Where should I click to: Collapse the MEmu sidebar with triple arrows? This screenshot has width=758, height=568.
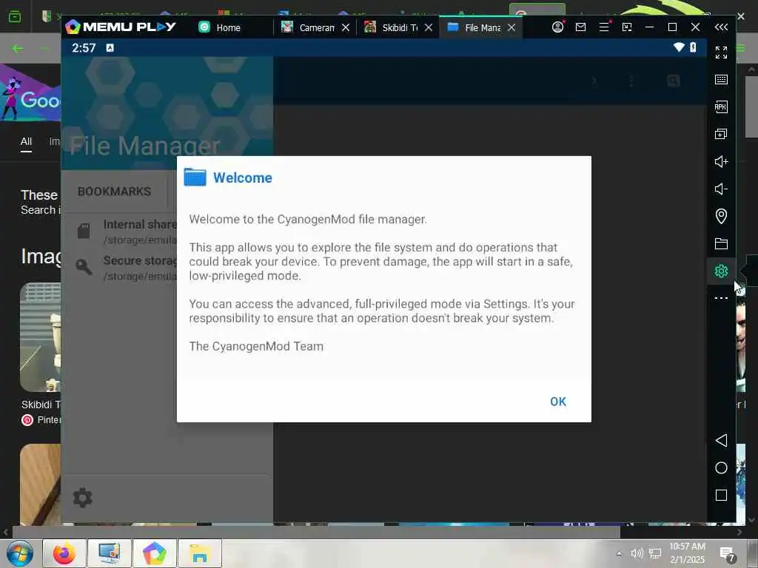pos(721,27)
